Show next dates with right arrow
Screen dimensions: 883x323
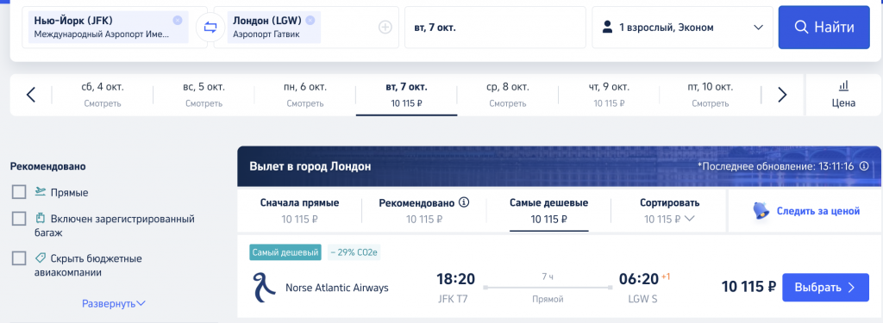[781, 95]
